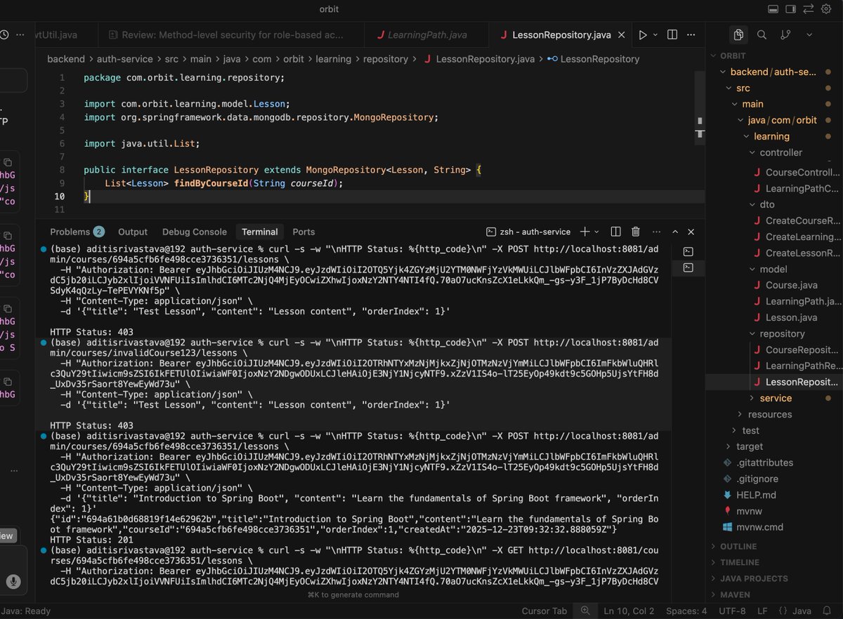Collapse the controller folder
Screen dimensions: 843x619
(x=780, y=152)
